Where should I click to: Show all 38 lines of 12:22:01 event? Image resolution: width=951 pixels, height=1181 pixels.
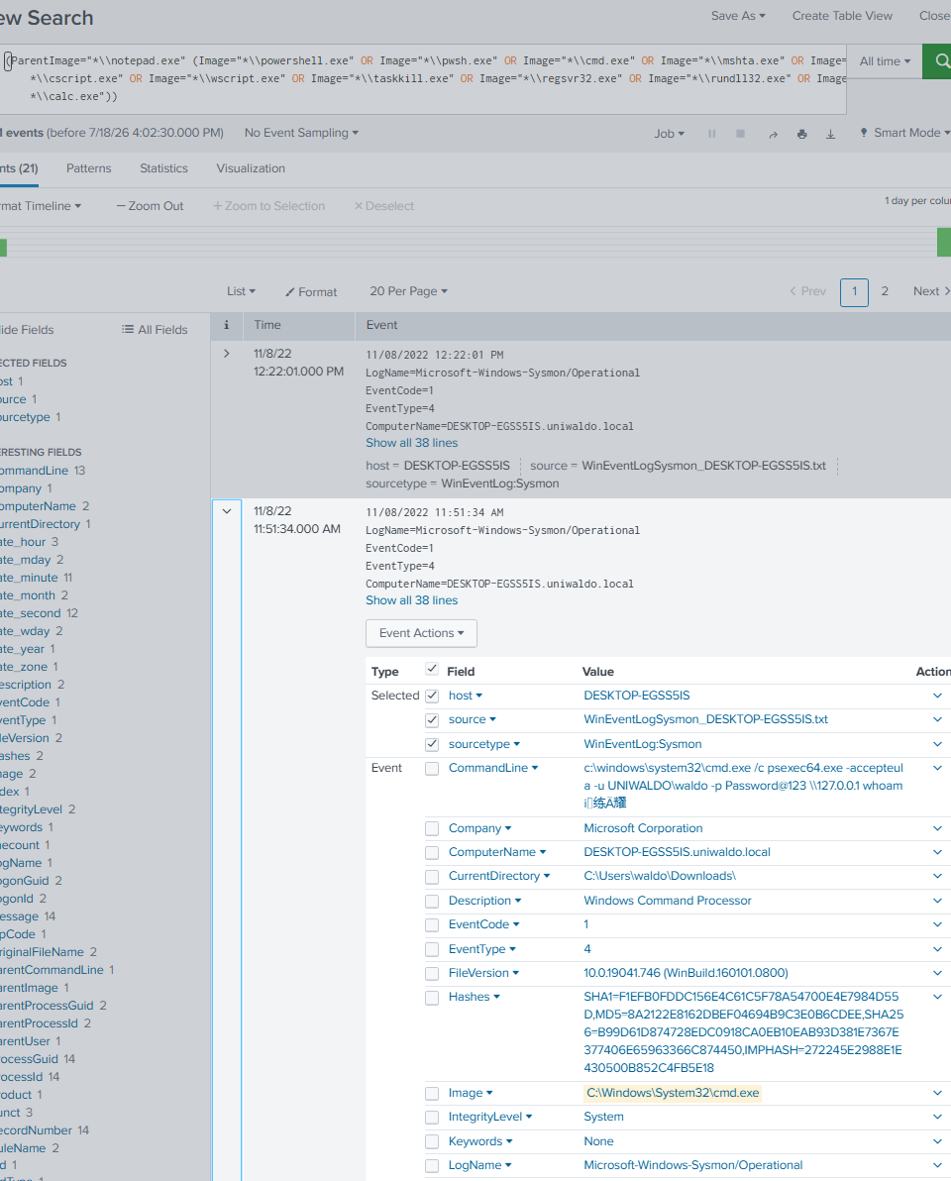411,443
